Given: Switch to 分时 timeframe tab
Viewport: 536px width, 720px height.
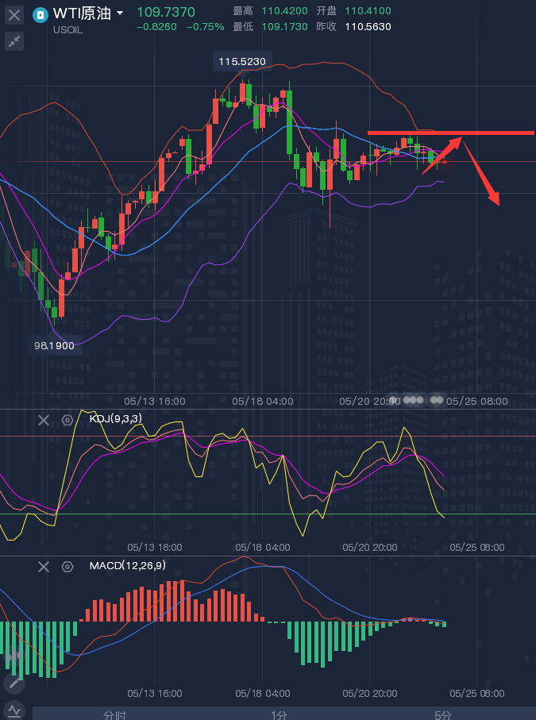Looking at the screenshot, I should pos(115,714).
